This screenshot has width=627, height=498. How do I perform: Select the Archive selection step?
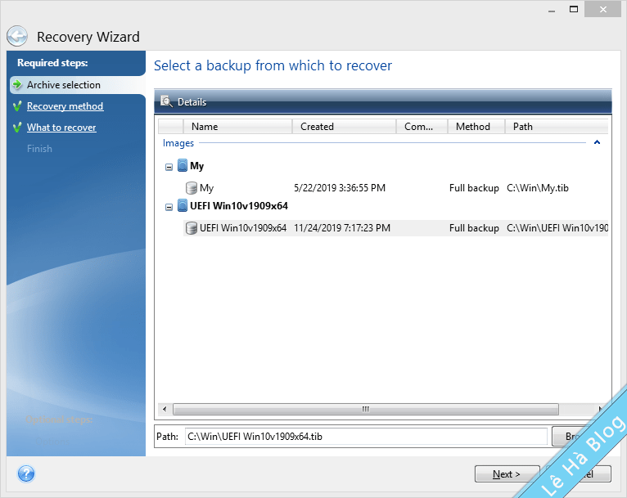pos(64,85)
